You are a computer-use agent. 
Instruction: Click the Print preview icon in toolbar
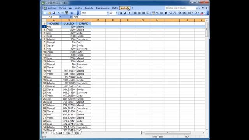click(x=67, y=13)
